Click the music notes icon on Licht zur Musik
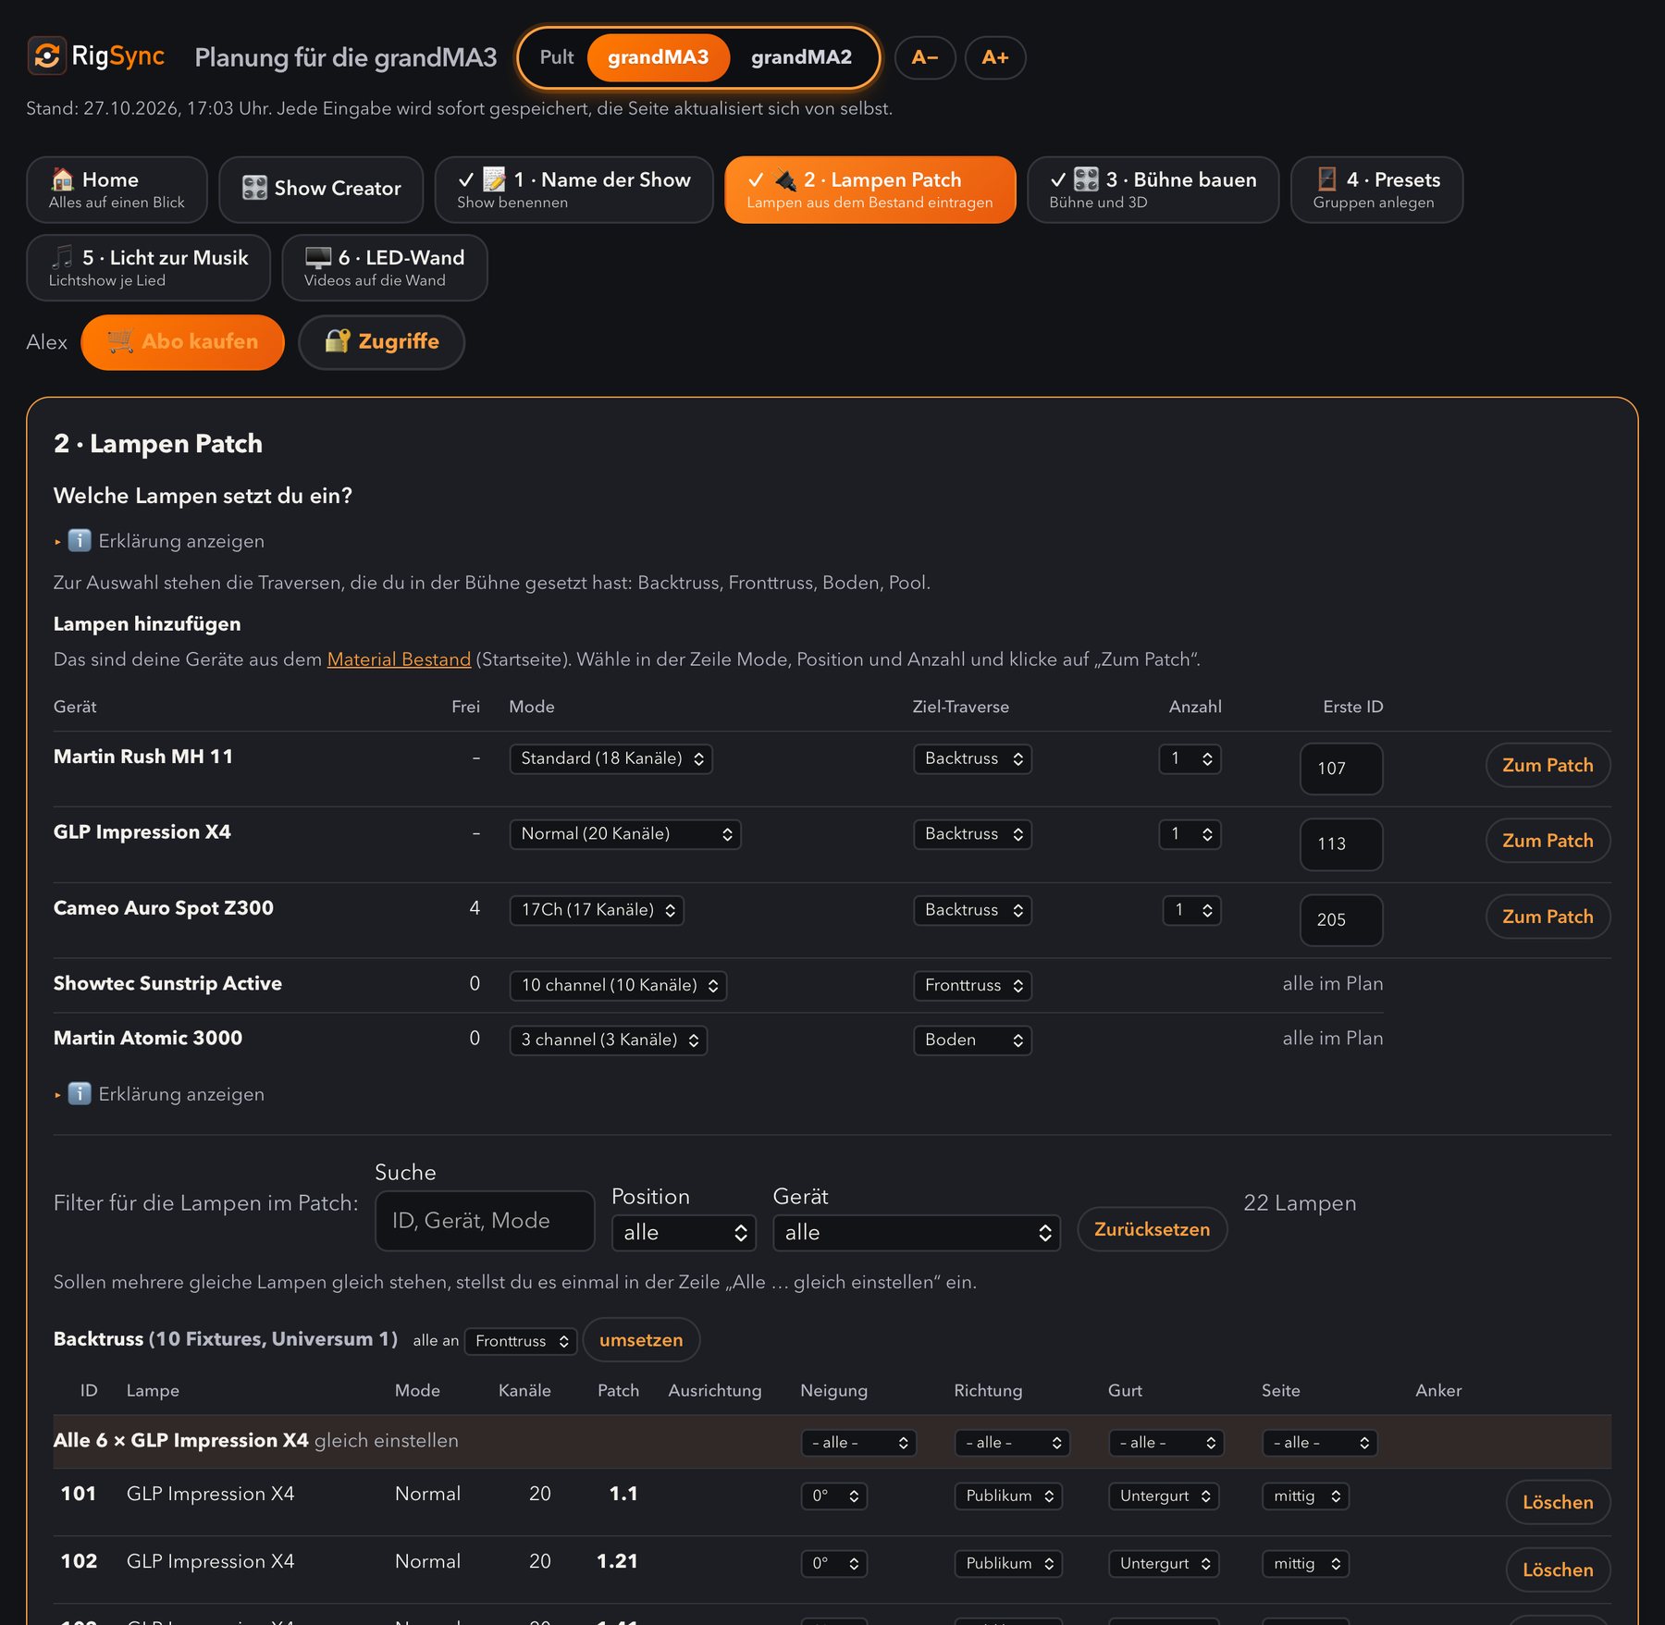The height and width of the screenshot is (1625, 1665). click(62, 257)
